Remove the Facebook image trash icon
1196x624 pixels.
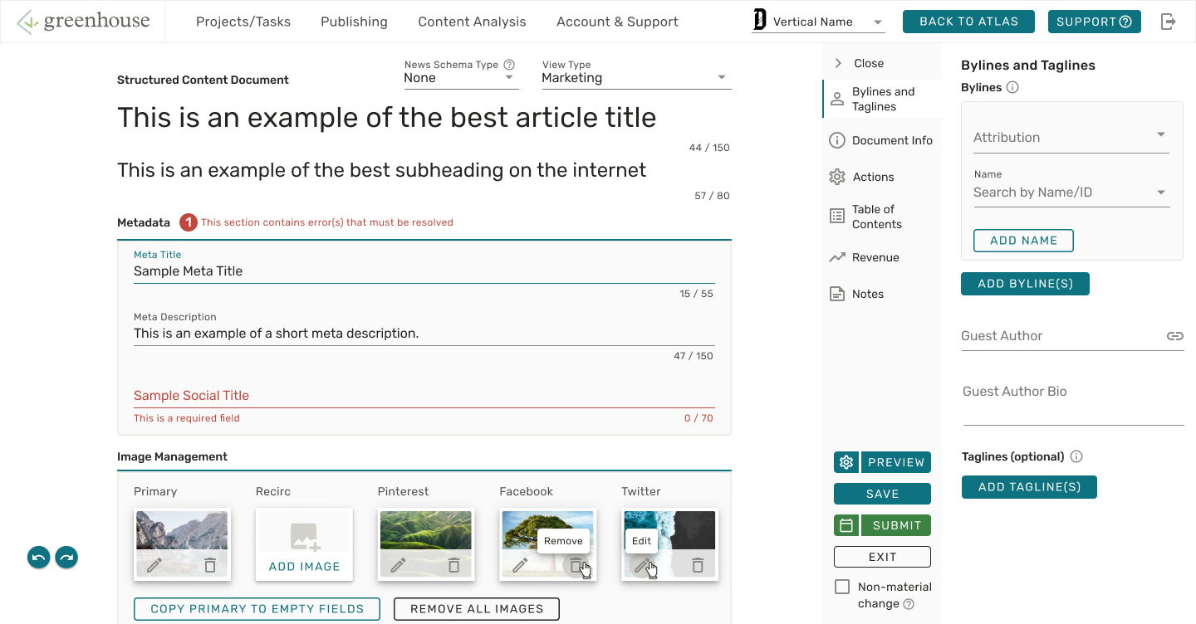[x=576, y=565]
